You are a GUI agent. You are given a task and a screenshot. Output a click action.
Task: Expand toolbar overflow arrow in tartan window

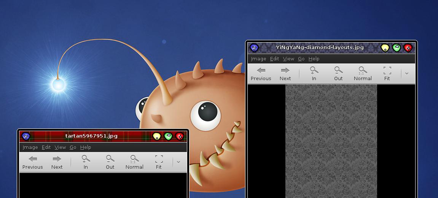pos(178,162)
